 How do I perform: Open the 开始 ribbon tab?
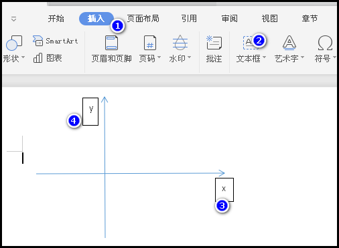point(56,19)
